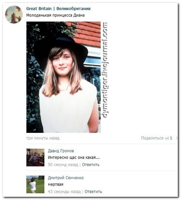Open the Great Britain group round avatar
Image resolution: width=181 pixels, height=200 pixels.
(14, 15)
